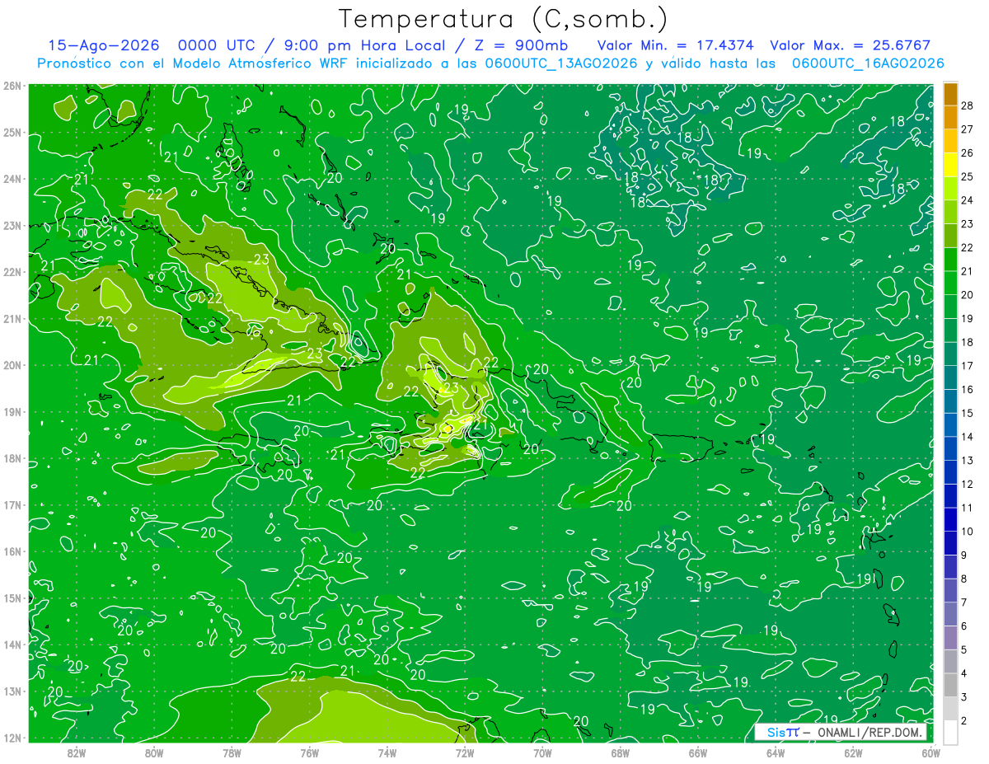This screenshot has height=764, width=989.
Task: Click the valid-until time '0600UTC_16AGO2026'
Action: [x=868, y=63]
